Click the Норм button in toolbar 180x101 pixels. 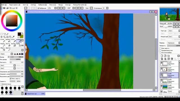[x=87, y=8]
